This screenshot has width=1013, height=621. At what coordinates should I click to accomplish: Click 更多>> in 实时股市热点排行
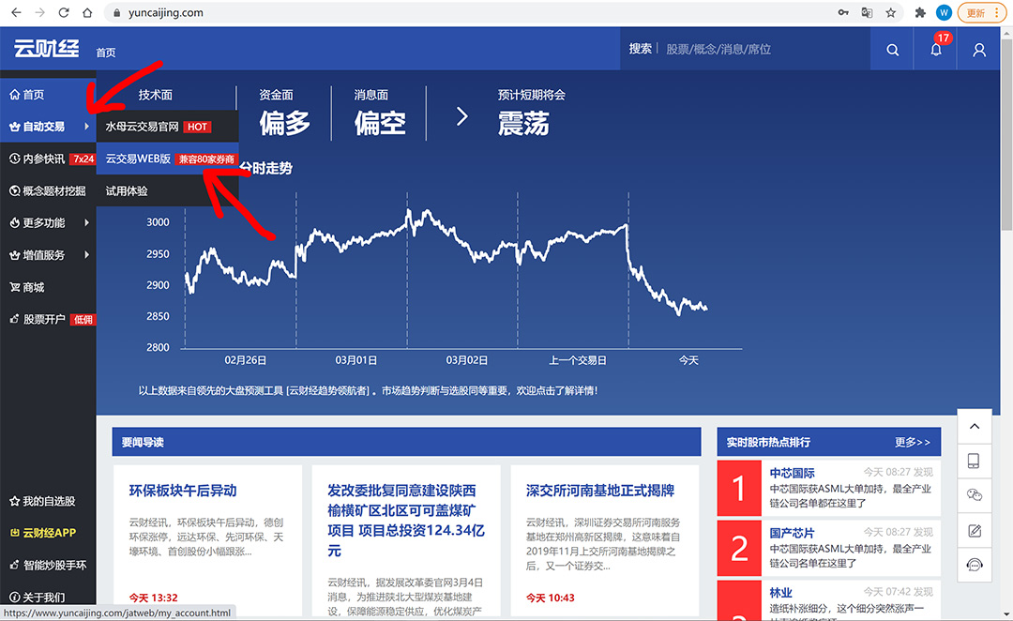913,442
